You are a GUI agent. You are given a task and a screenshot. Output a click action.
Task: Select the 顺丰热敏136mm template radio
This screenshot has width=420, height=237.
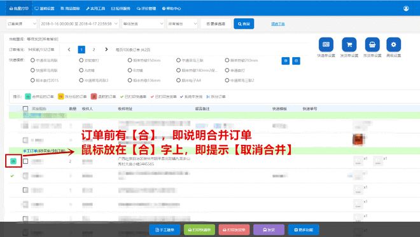130,80
